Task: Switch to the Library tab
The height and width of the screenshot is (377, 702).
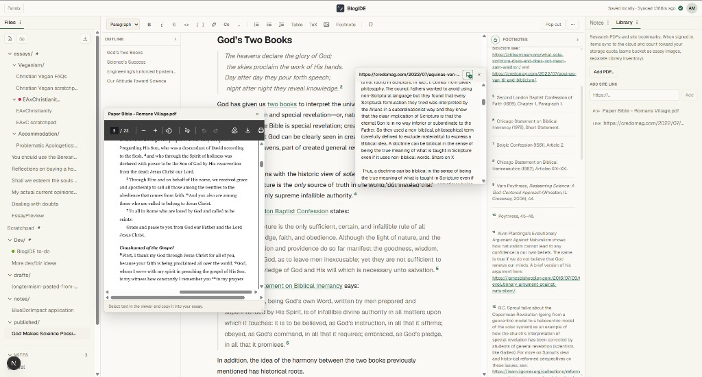Action: tap(624, 23)
